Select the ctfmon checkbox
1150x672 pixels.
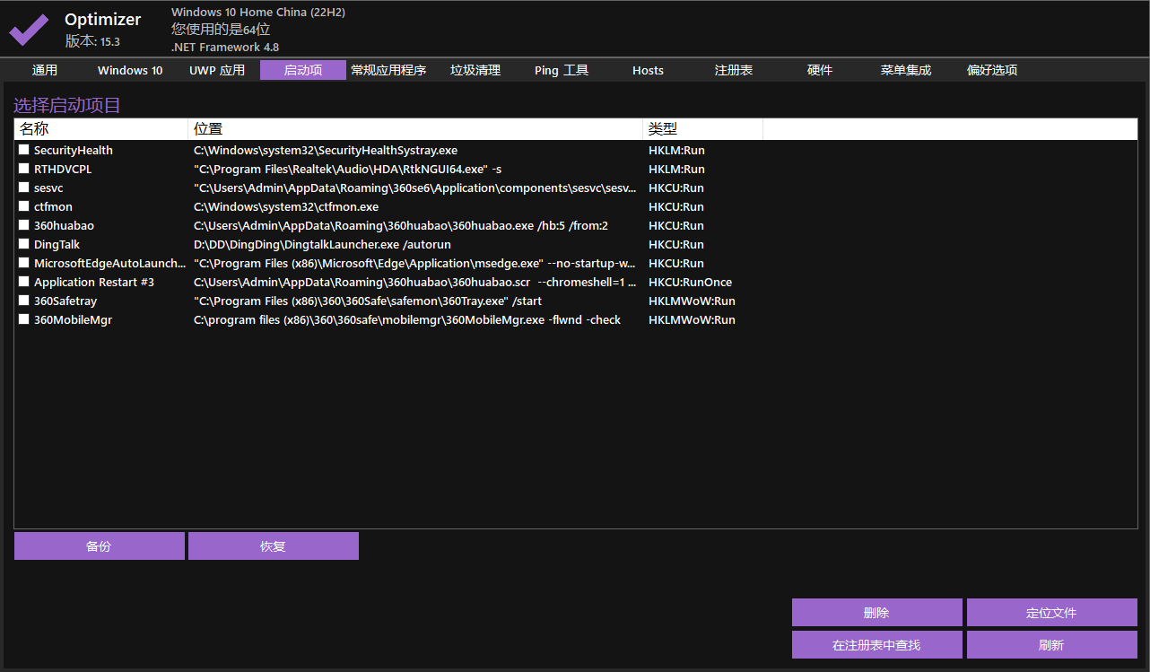coord(23,205)
